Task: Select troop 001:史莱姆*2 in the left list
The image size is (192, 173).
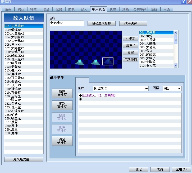Action: [24, 26]
